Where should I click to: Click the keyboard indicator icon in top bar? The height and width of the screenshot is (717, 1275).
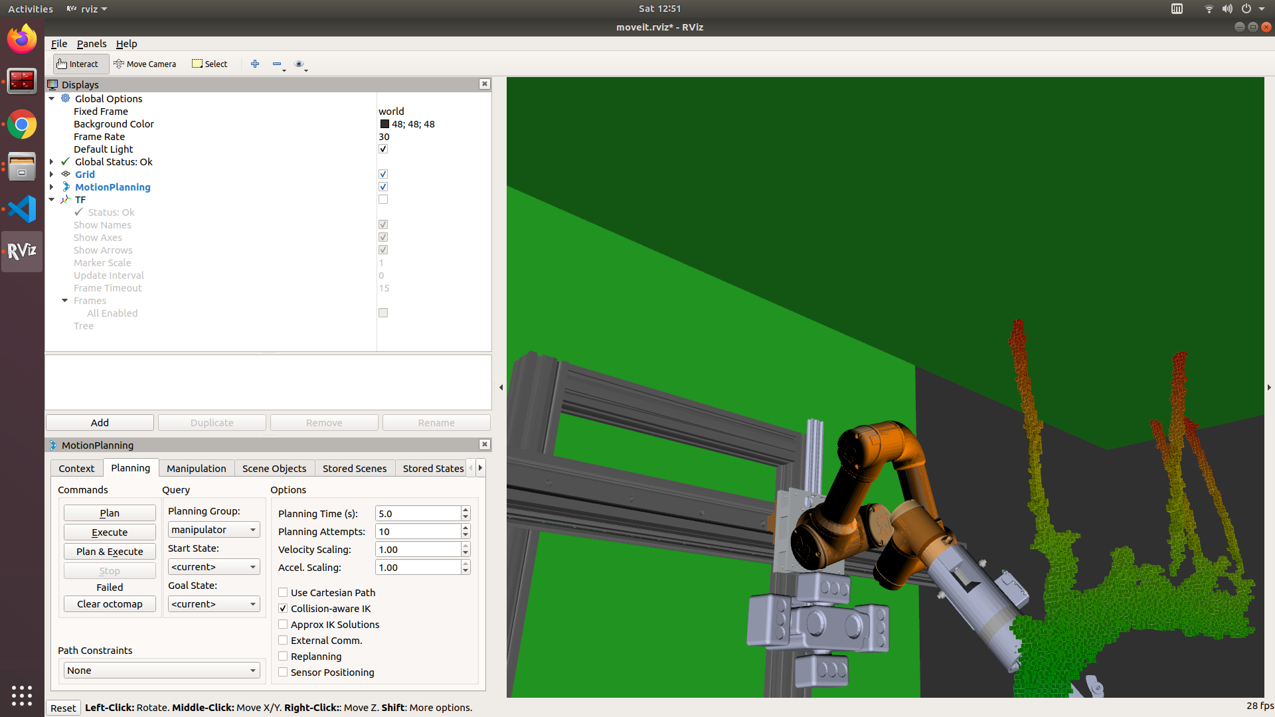point(1177,9)
